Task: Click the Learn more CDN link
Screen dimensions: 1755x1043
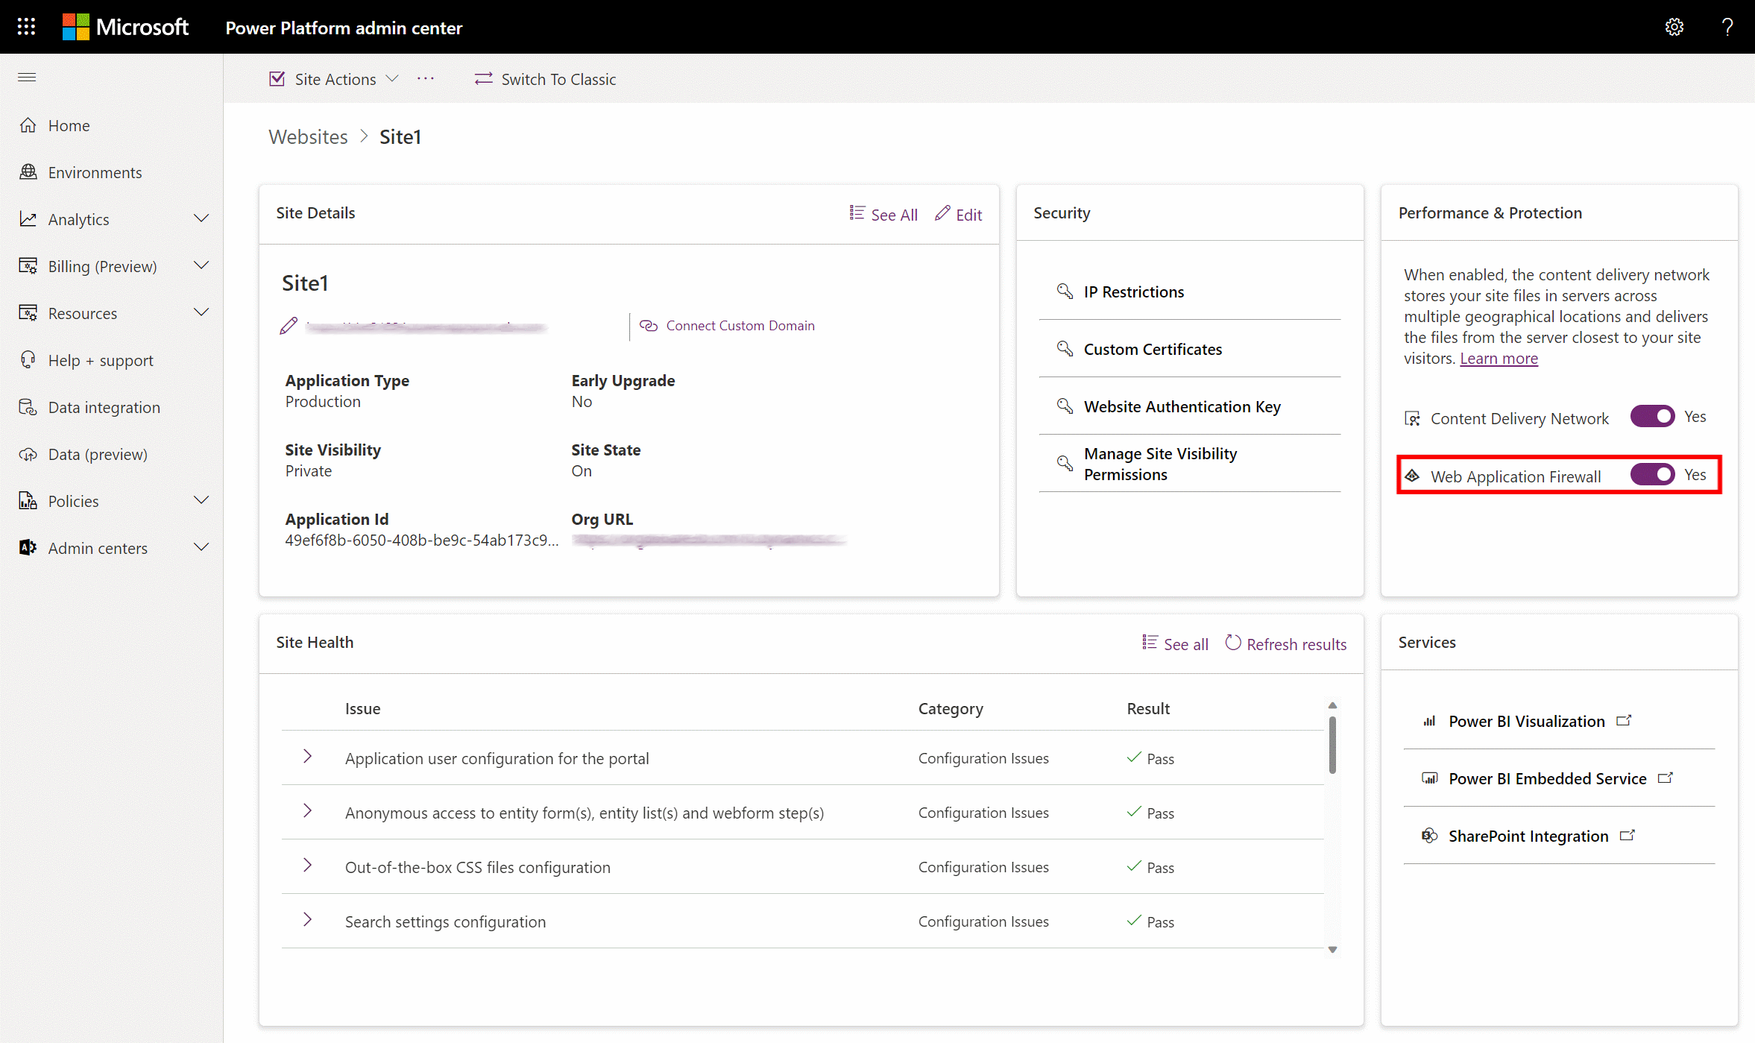Action: (x=1498, y=358)
